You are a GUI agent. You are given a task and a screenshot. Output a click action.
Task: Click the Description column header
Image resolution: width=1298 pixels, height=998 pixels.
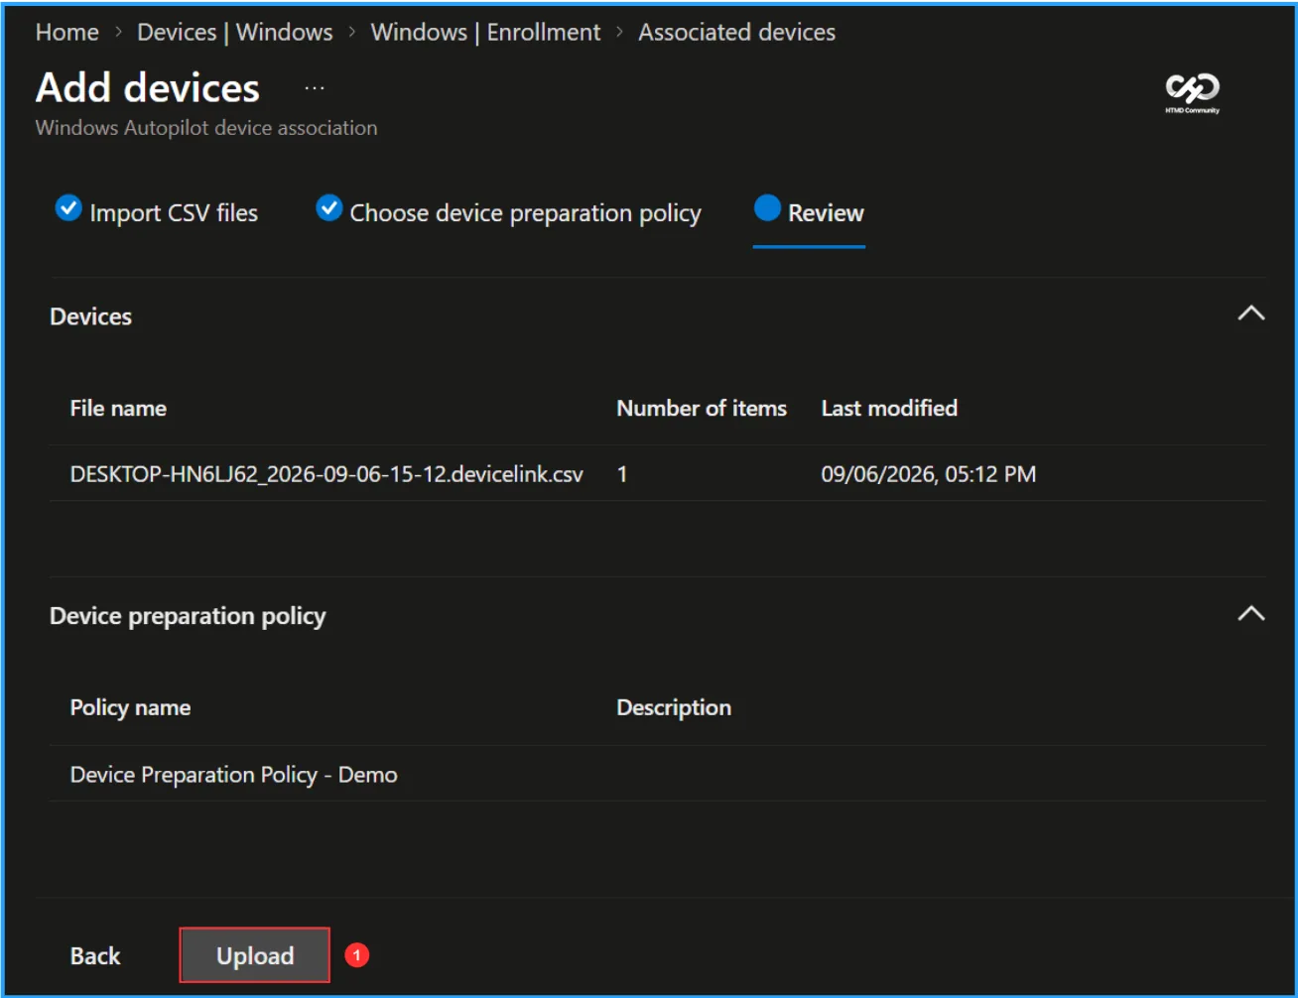(x=674, y=708)
